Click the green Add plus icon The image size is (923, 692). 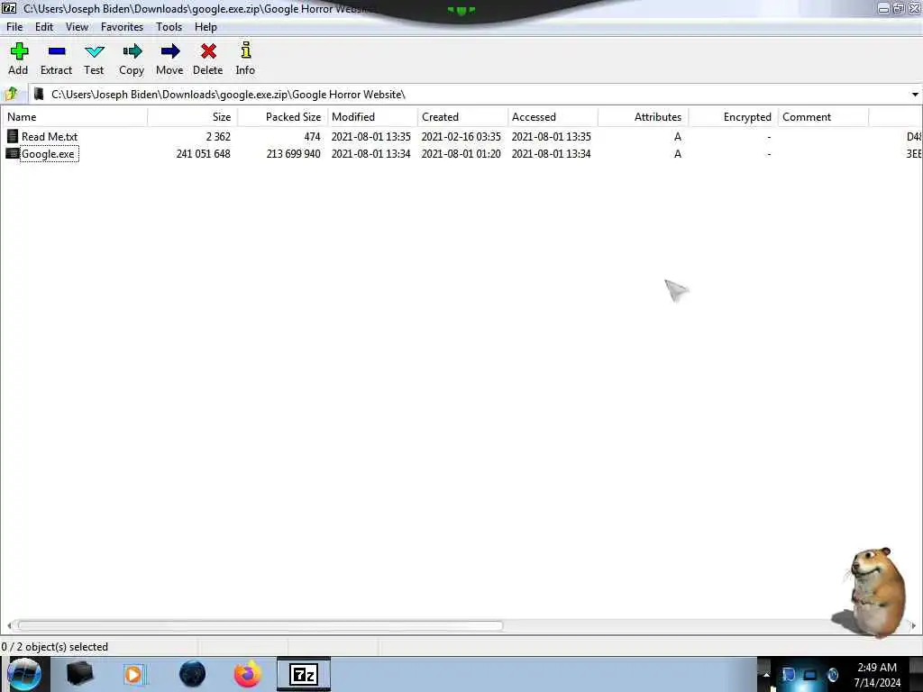pyautogui.click(x=19, y=51)
